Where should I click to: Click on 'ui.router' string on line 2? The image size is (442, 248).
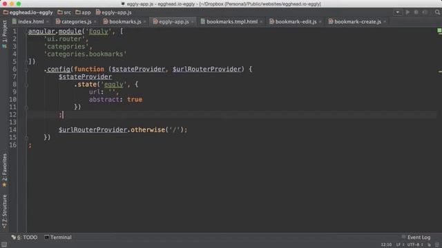pos(64,39)
